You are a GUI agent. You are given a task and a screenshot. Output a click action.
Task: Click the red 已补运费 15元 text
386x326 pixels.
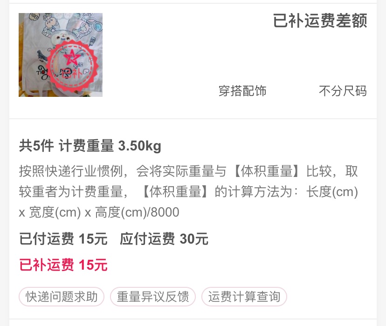(x=63, y=265)
